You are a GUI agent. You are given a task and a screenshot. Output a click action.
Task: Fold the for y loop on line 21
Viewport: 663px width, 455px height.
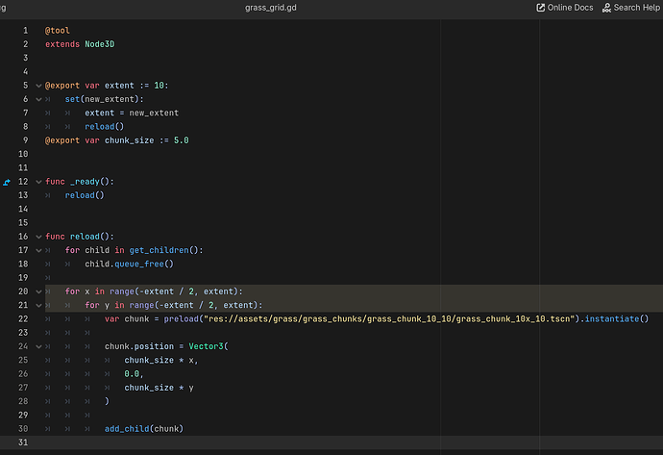pos(38,306)
